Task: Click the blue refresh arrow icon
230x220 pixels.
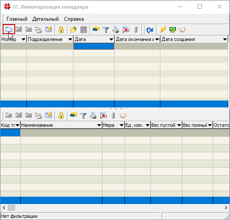Action: pyautogui.click(x=150, y=30)
